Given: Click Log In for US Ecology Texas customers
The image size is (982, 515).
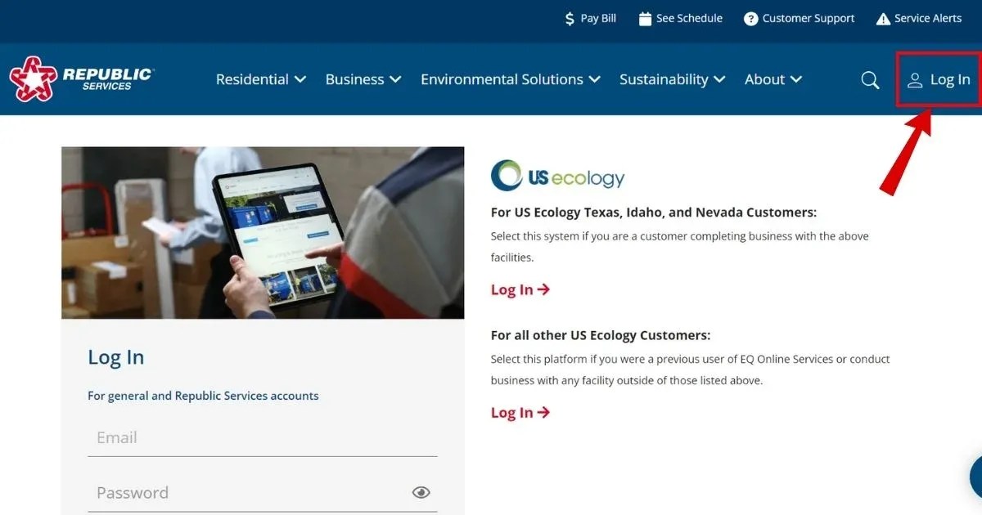Looking at the screenshot, I should tap(520, 289).
